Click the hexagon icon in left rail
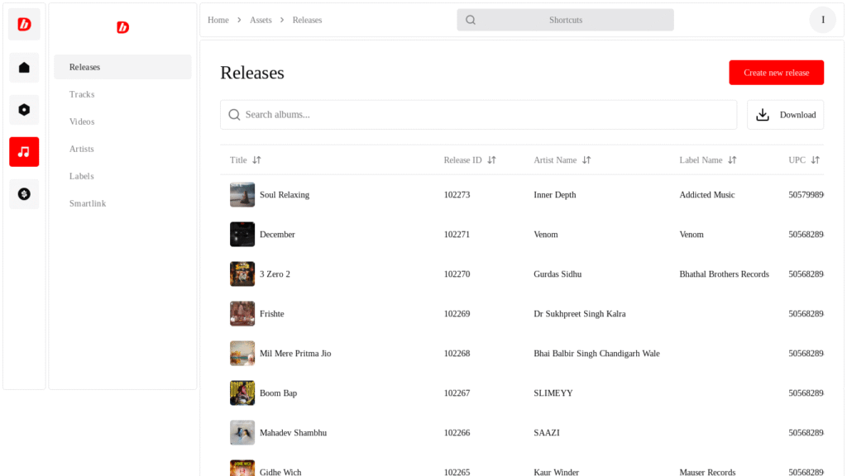This screenshot has width=847, height=476. coord(24,110)
